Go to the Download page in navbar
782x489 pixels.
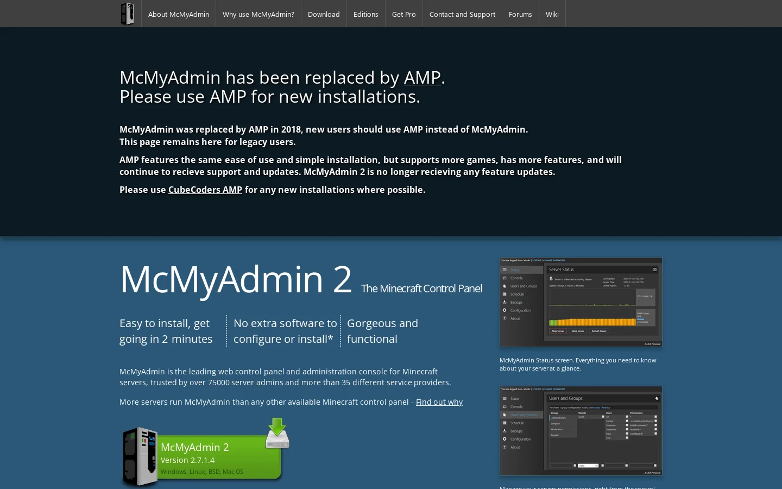324,14
